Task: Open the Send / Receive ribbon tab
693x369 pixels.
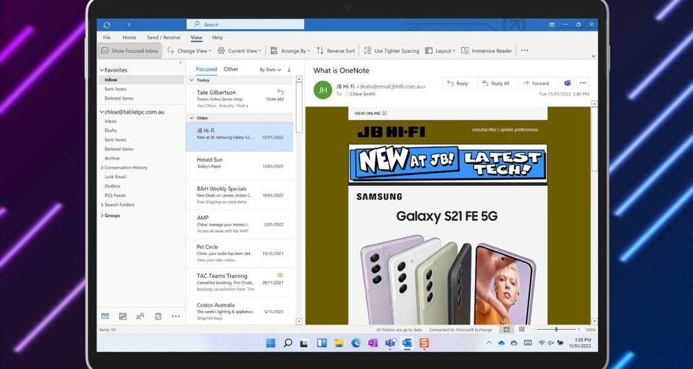Action: coord(164,38)
